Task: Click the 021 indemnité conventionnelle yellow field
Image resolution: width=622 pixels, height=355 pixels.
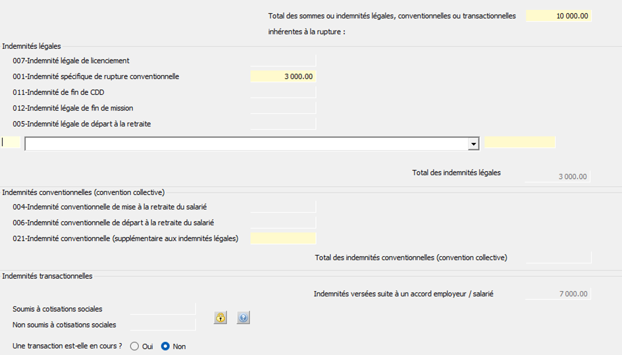Action: pyautogui.click(x=283, y=238)
